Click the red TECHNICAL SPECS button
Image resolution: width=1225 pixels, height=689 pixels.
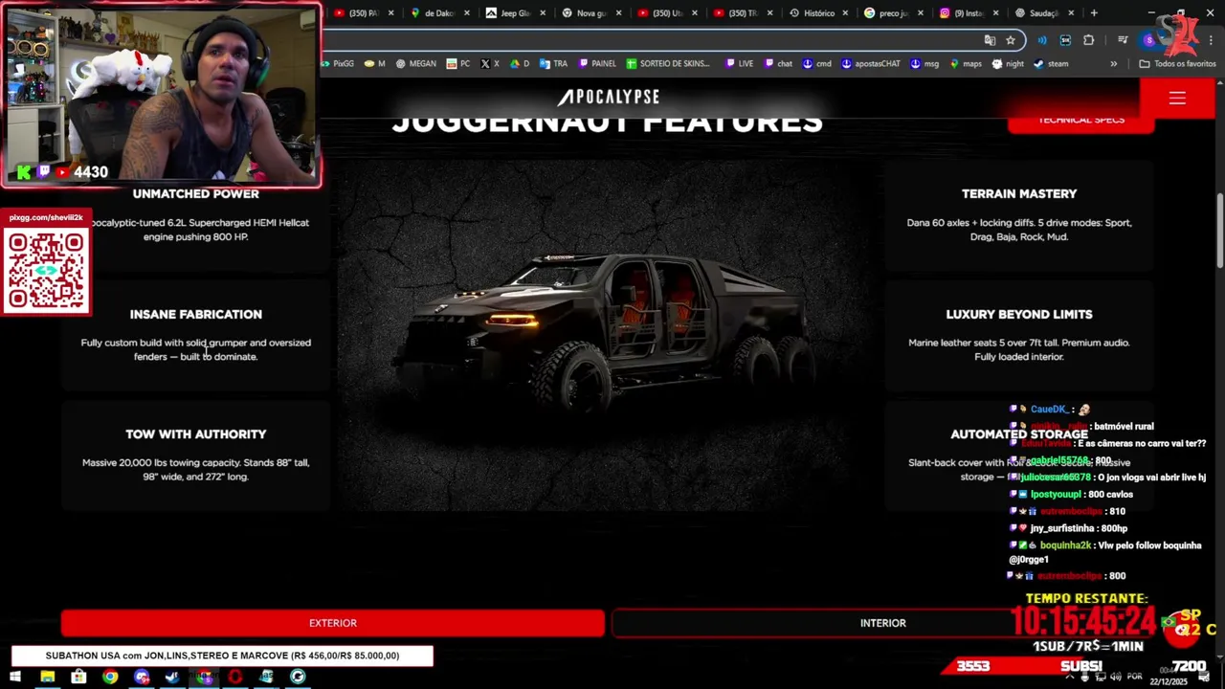click(1080, 121)
